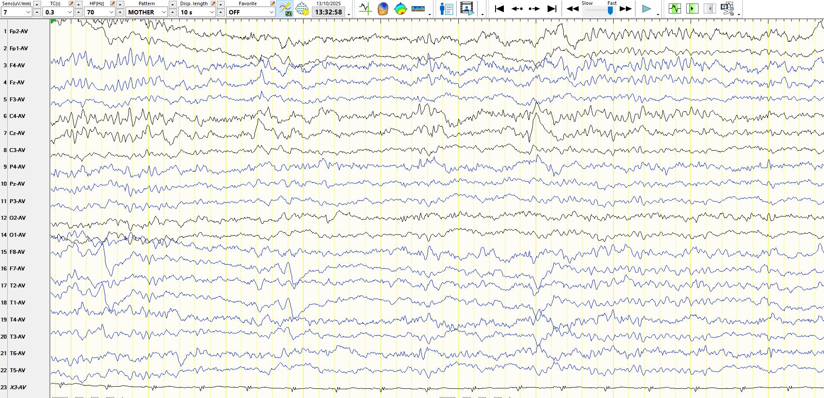
Task: Select the Fz-AV channel label
Action: point(17,83)
